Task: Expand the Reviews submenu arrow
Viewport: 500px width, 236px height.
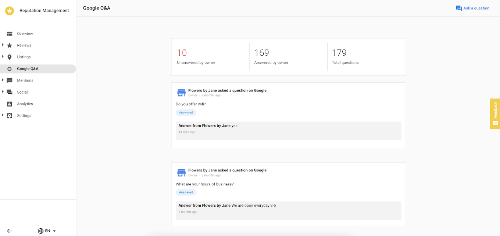Action: (3, 45)
